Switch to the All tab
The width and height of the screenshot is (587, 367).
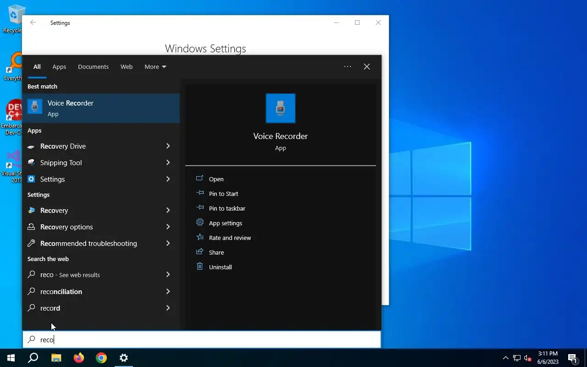tap(37, 67)
